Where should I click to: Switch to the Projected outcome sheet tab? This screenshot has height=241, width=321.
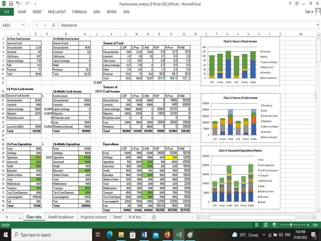(x=93, y=217)
